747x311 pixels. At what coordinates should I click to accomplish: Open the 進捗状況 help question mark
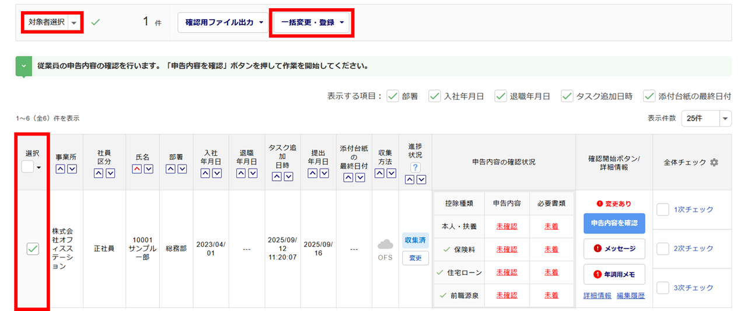tap(416, 167)
